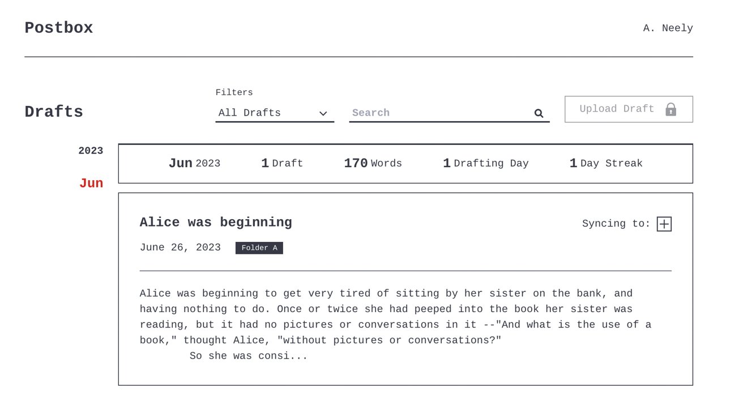Image resolution: width=743 pixels, height=418 pixels.
Task: Click the Jun 2023 summary heading
Action: pyautogui.click(x=194, y=164)
